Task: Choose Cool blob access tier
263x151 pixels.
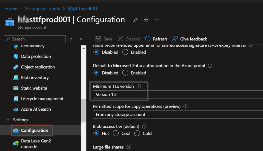Action: point(116,133)
